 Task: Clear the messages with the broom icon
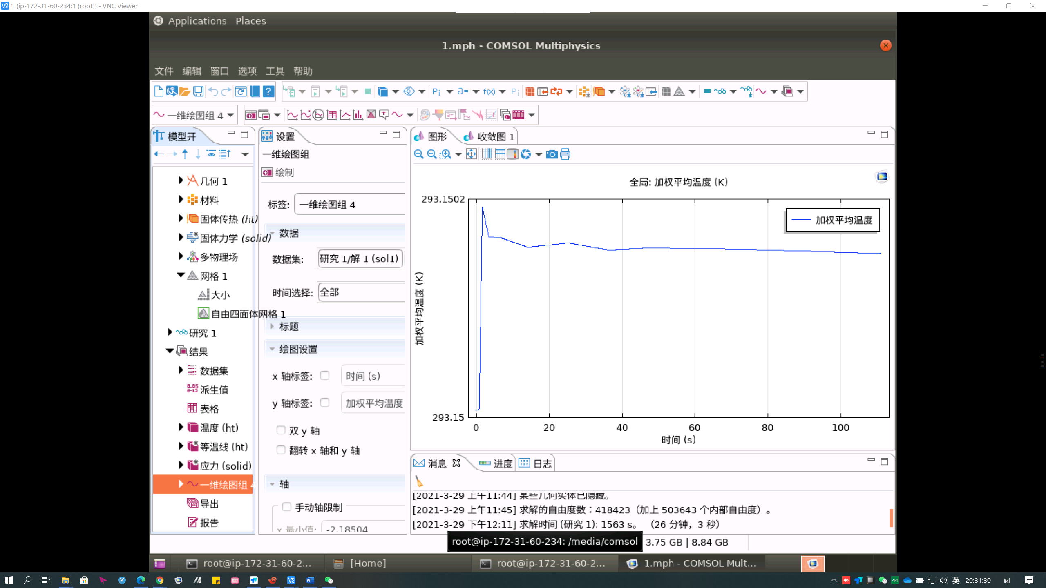(419, 481)
